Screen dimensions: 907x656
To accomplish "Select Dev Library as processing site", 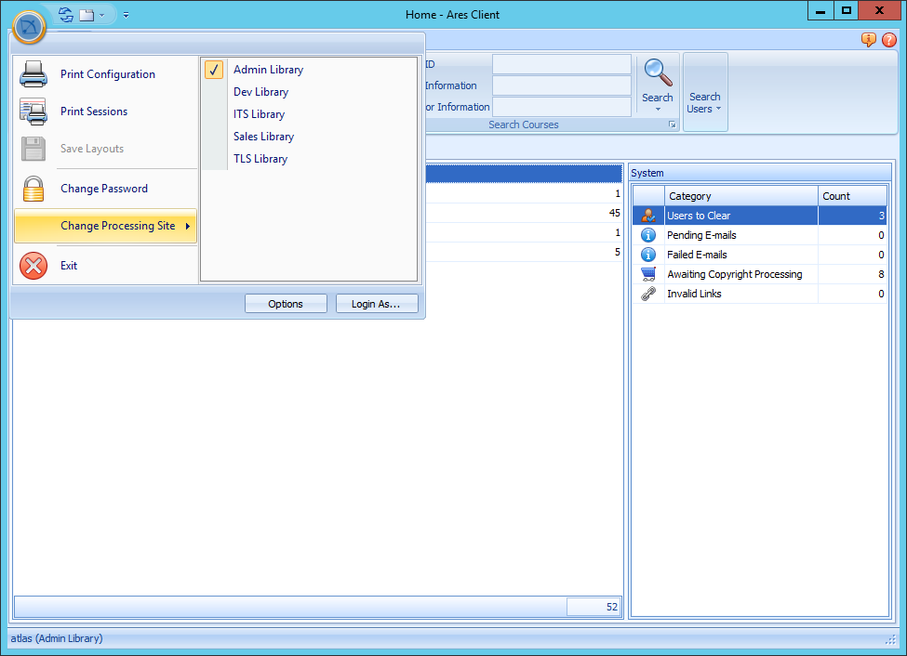I will pos(260,92).
